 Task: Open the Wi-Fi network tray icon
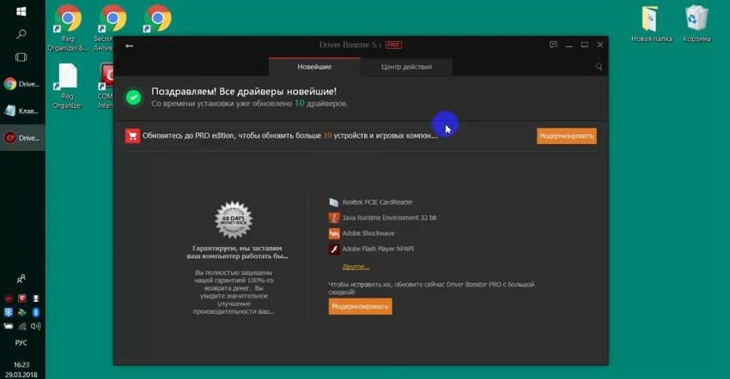tap(21, 326)
